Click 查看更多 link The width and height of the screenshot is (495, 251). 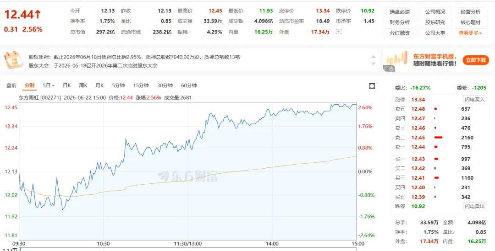click(x=470, y=33)
